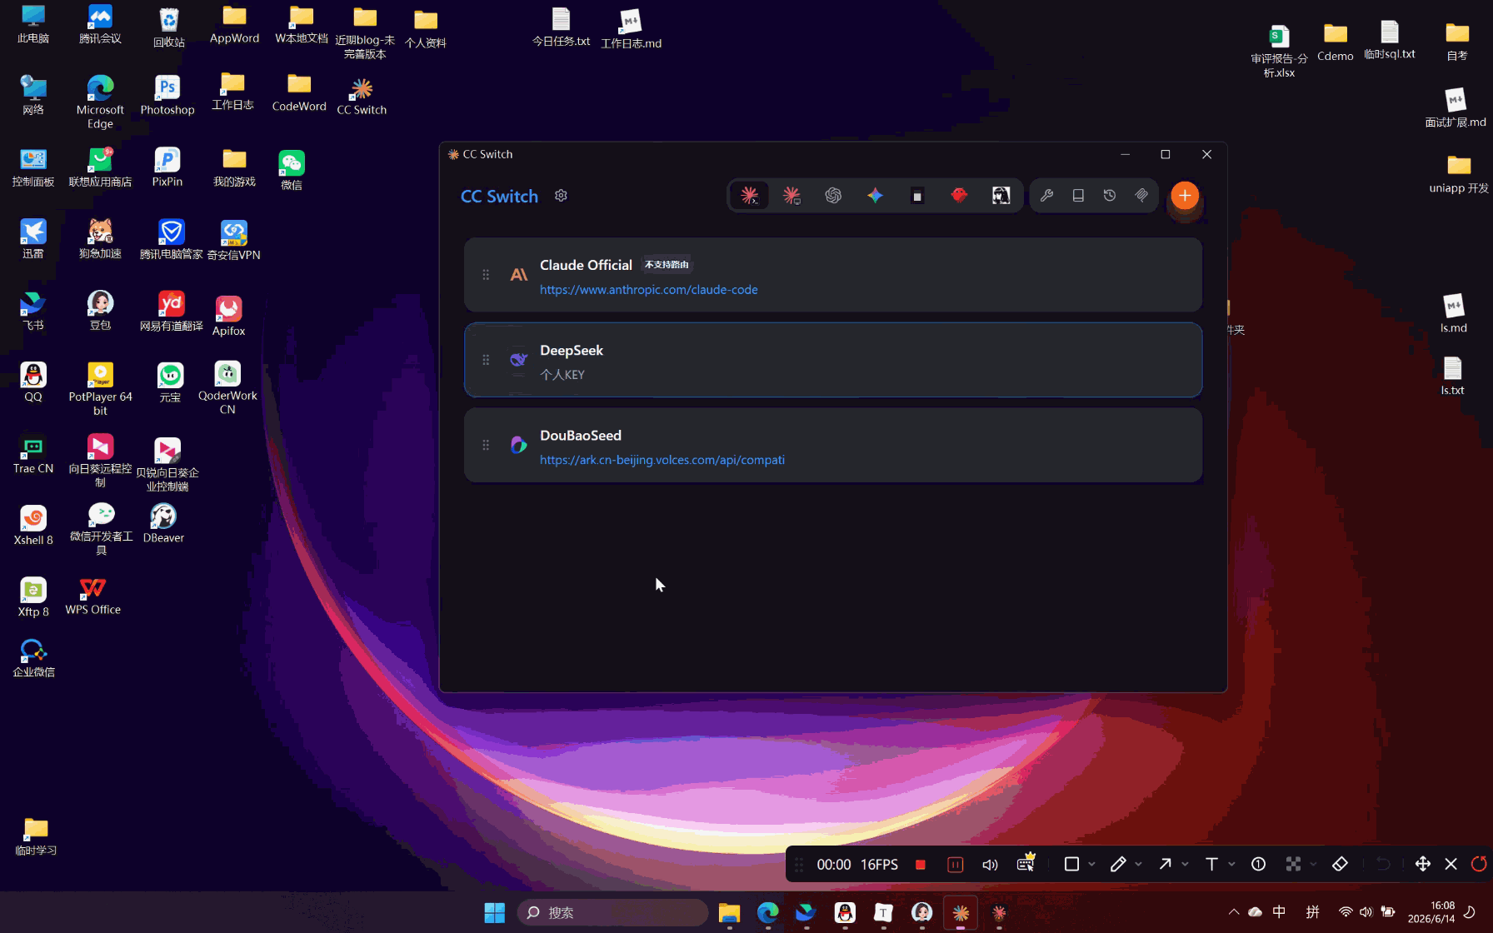The height and width of the screenshot is (933, 1493).
Task: Stop the screen recording
Action: tap(921, 865)
